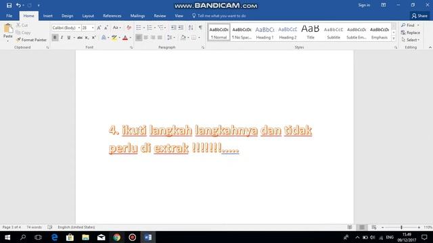Toggle Underline formatting
The height and width of the screenshot is (243, 433).
coord(69,38)
